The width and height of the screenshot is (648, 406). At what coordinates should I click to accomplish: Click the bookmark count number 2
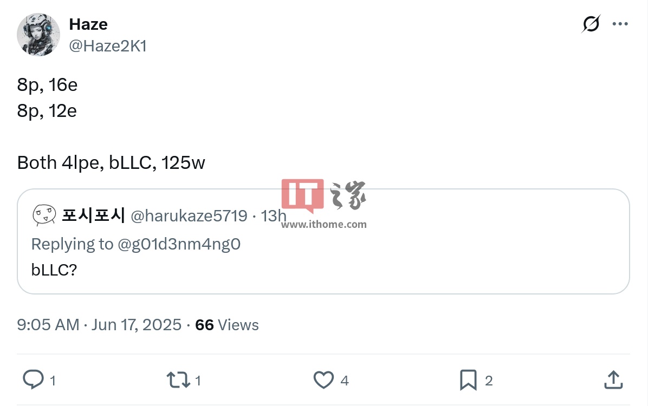tap(489, 381)
